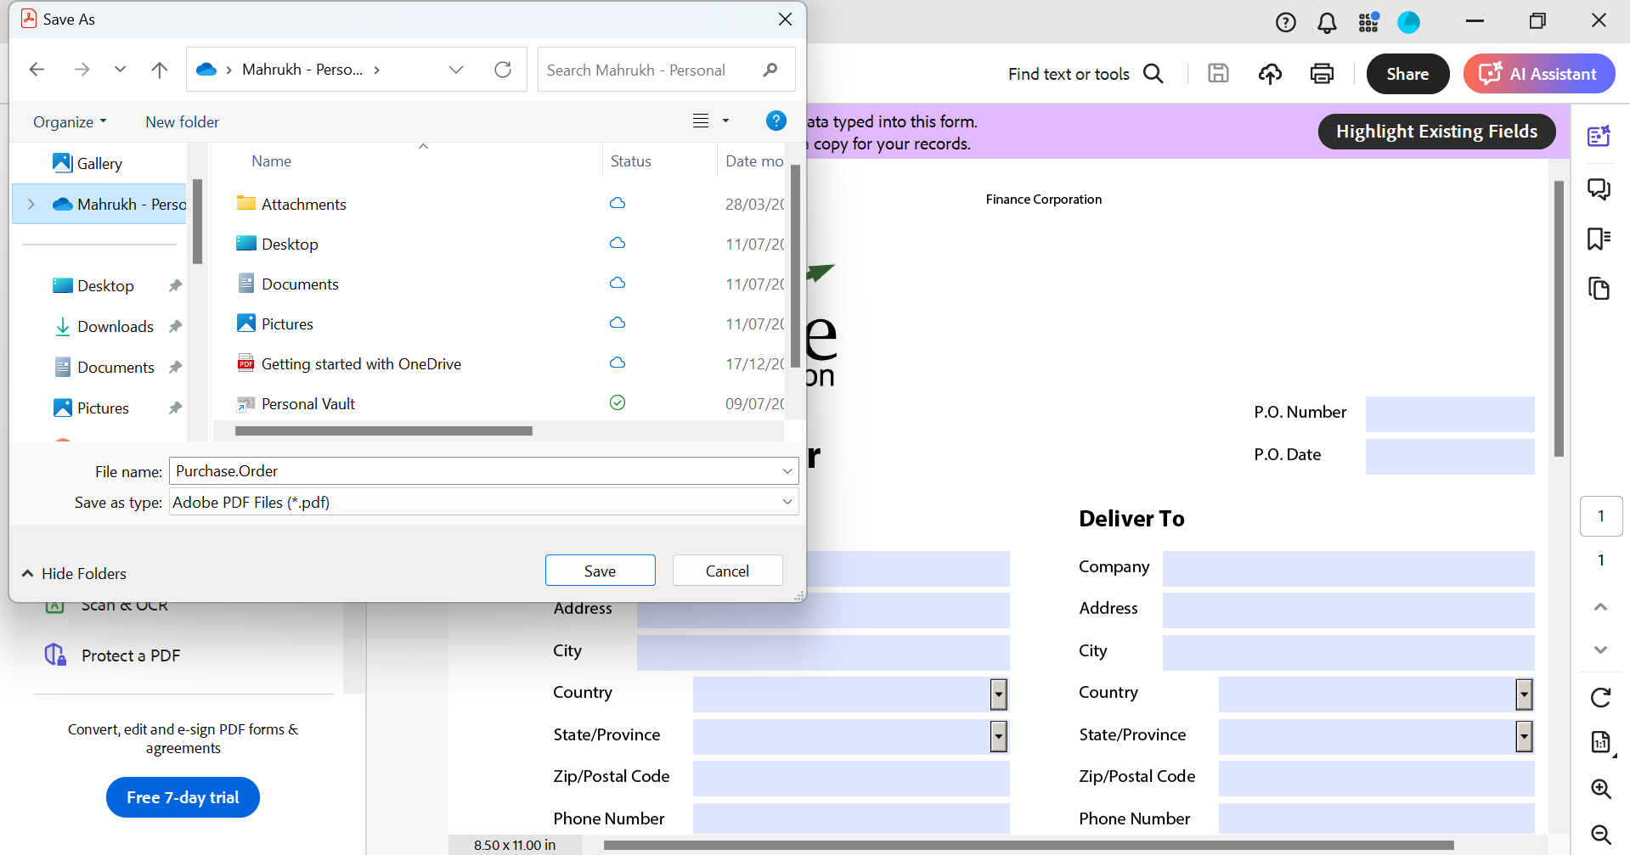
Task: Save the file as Purchase.Order
Action: click(x=600, y=570)
